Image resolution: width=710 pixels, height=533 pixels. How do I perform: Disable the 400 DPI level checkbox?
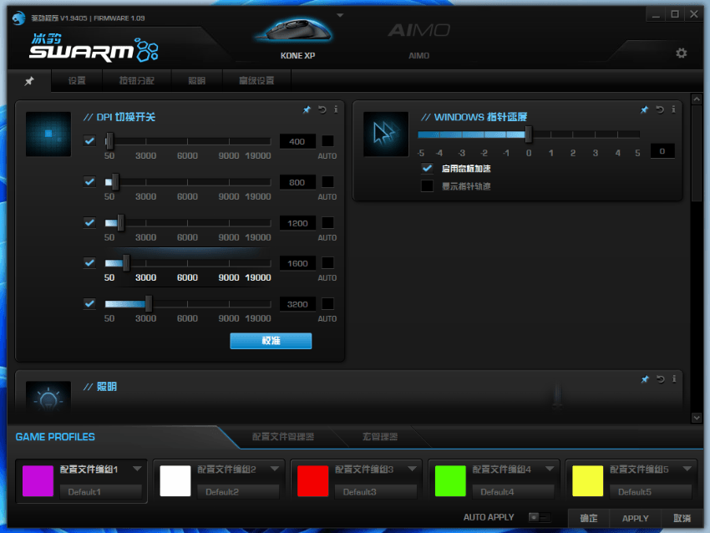click(x=89, y=141)
